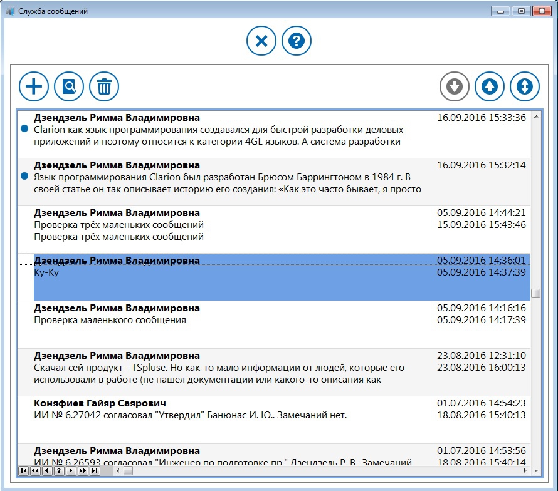Click the horizontal scrollbar right arrow
The width and height of the screenshot is (558, 491).
pyautogui.click(x=525, y=470)
